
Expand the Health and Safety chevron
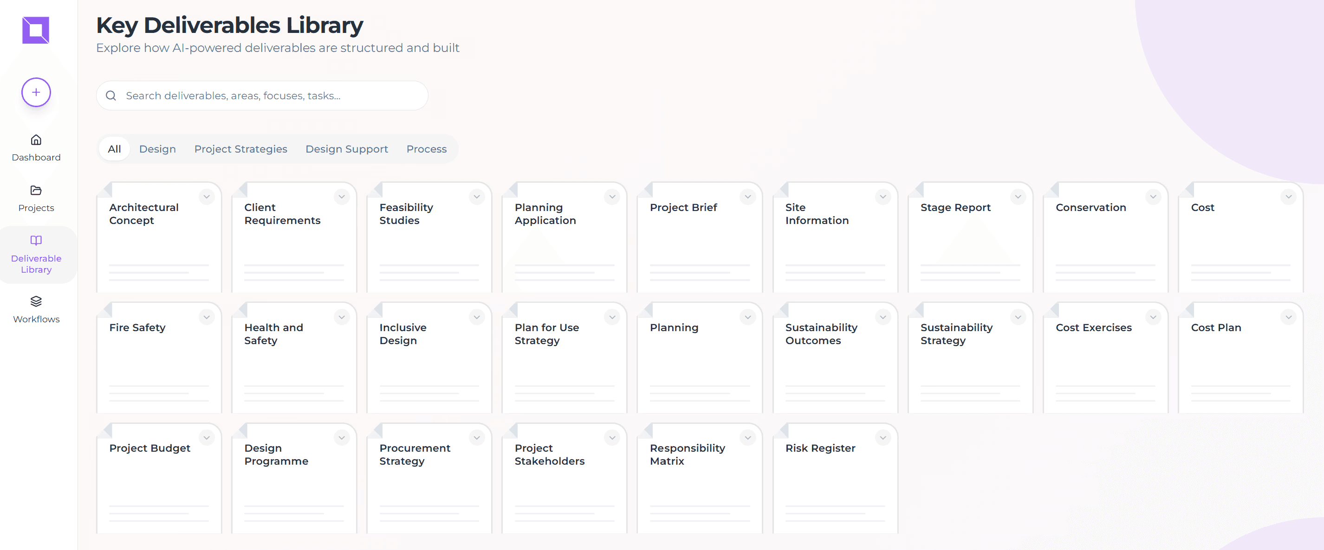342,317
